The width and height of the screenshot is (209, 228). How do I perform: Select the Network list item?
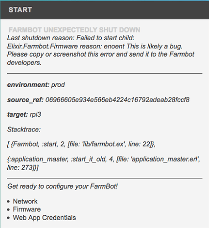[25, 201]
